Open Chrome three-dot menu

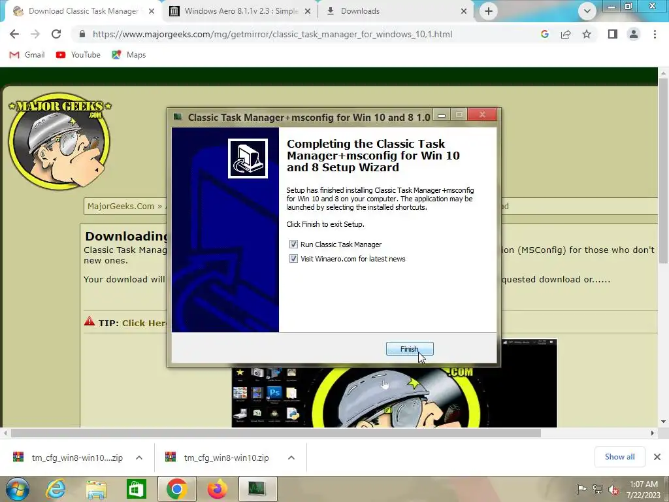pyautogui.click(x=655, y=34)
